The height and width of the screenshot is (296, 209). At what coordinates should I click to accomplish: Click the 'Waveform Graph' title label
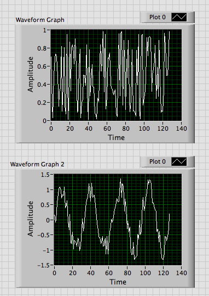click(x=40, y=20)
